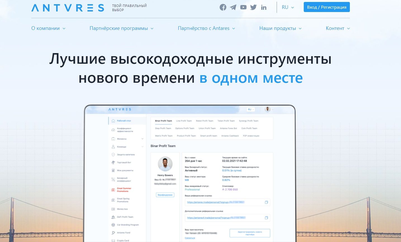Open the RU language dropdown inside the dashboard preview
Image resolution: width=401 pixels, height=242 pixels.
tap(250, 109)
